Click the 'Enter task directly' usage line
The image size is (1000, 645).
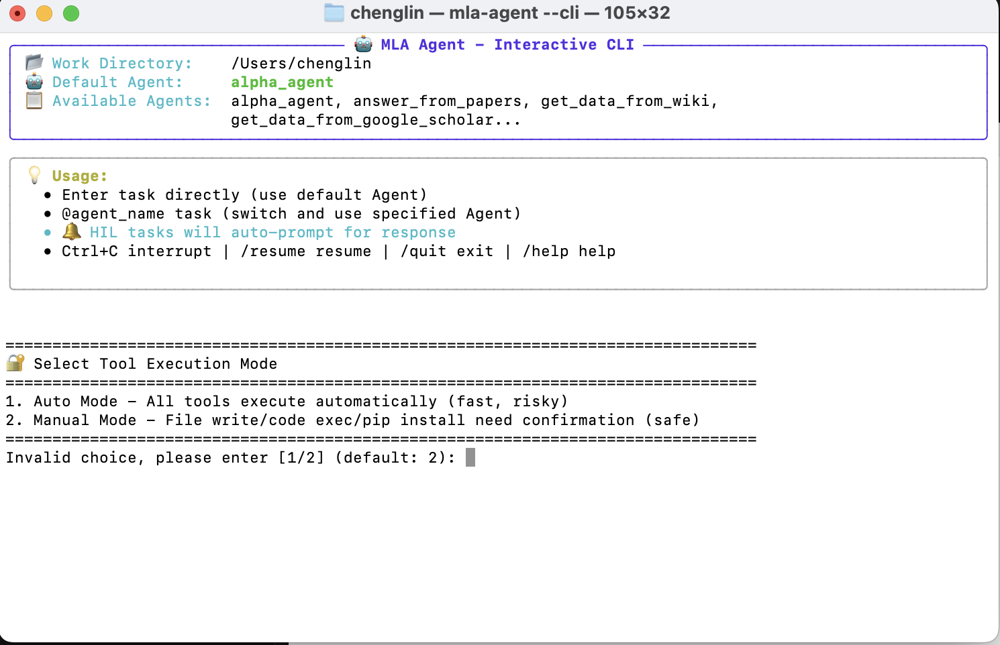pos(244,194)
